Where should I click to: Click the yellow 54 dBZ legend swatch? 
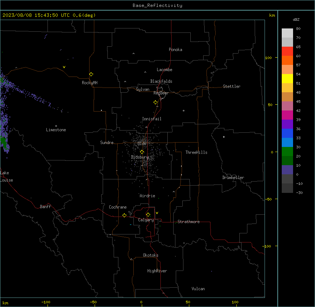click(x=287, y=78)
